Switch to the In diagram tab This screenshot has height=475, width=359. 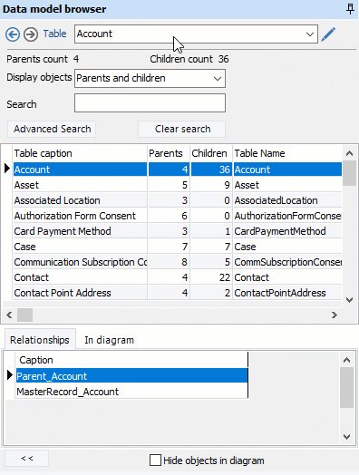(109, 340)
